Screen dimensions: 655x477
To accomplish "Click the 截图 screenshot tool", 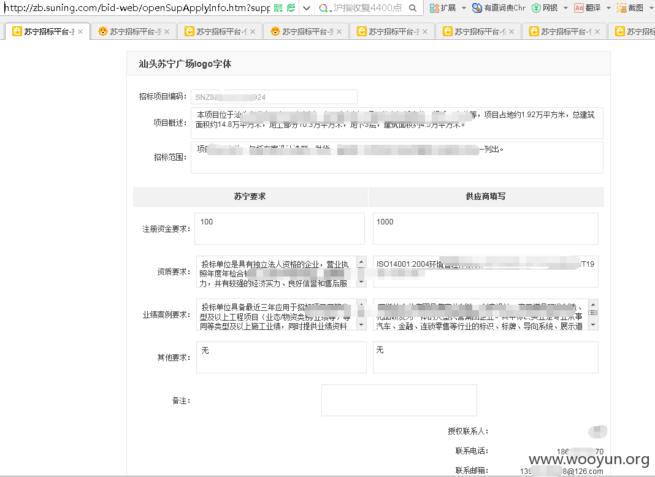I will (x=630, y=8).
